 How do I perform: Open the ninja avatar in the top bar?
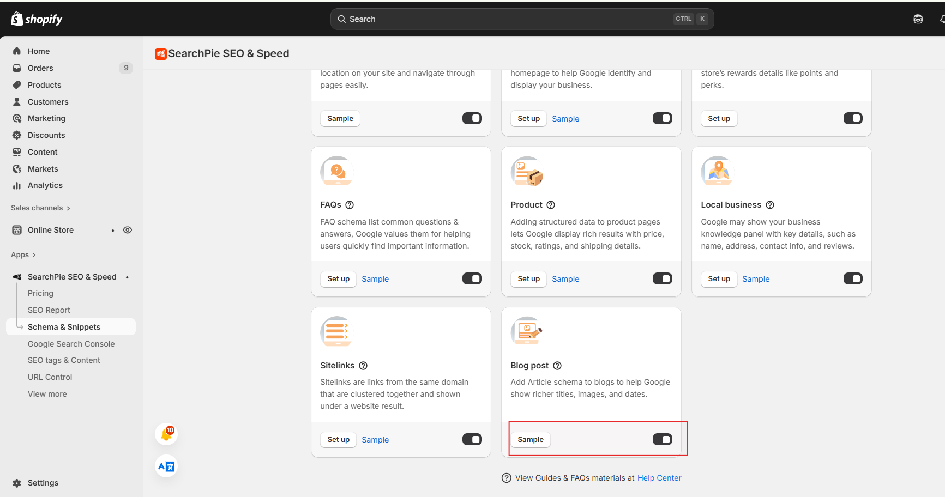pos(918,19)
